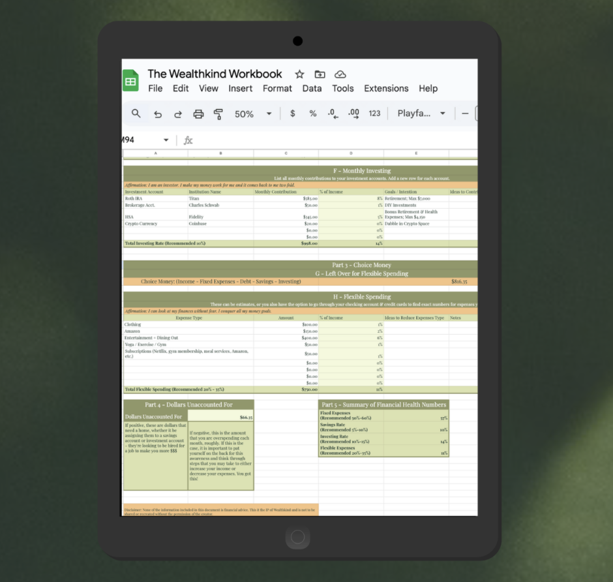Star The Wealthkind Workbook document

[x=299, y=74]
